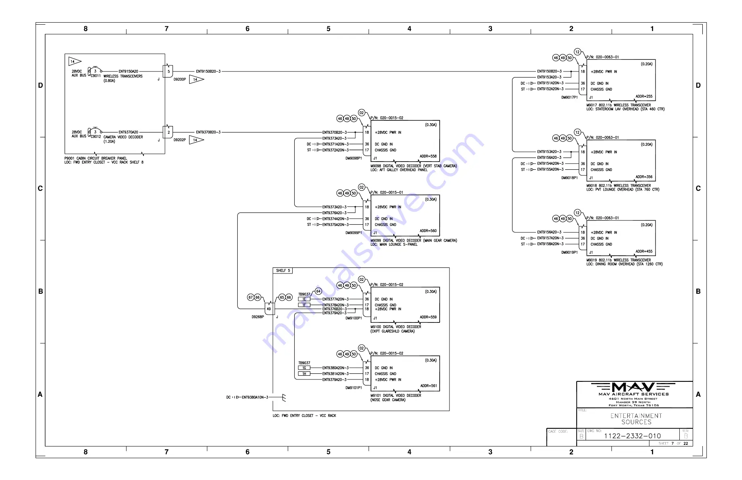Click the ADDR=558 text
The height and width of the screenshot is (480, 742).
tap(428, 156)
